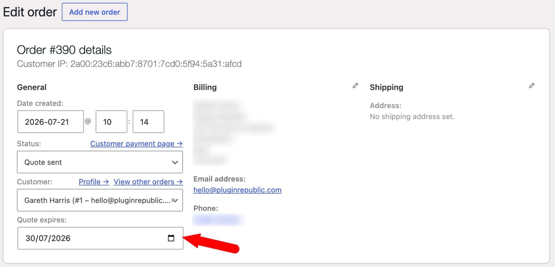Image resolution: width=555 pixels, height=267 pixels.
Task: Clear the selected customer with the x icon
Action: [173, 200]
